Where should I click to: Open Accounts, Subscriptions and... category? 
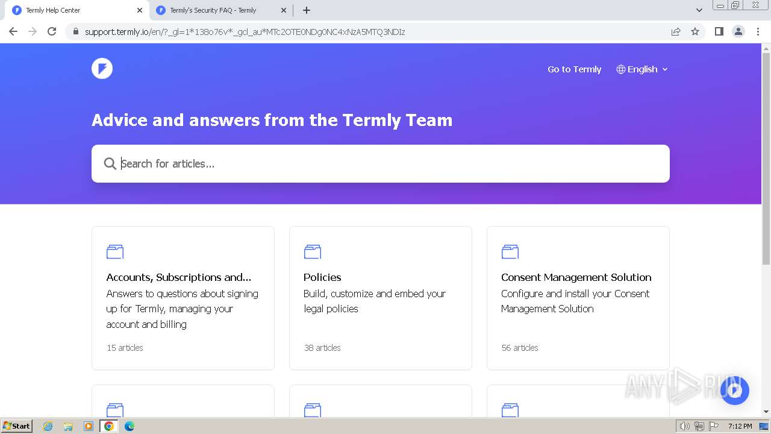179,277
